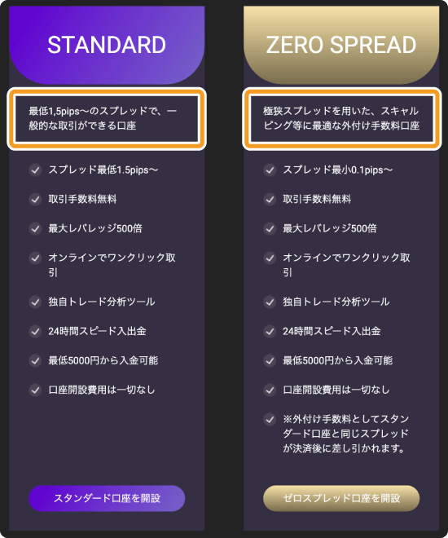The image size is (448, 538).
Task: Click the highlighted 最低1,5pips〜 description box
Action: pyautogui.click(x=107, y=119)
